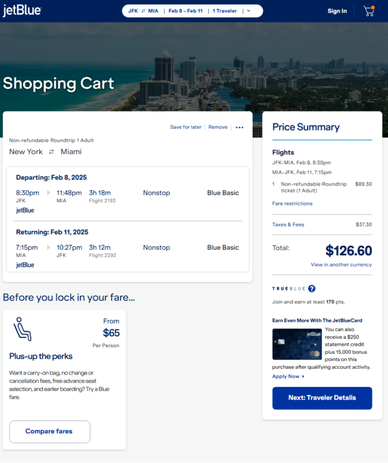Click the TrueBlue help question mark icon

[x=312, y=288]
